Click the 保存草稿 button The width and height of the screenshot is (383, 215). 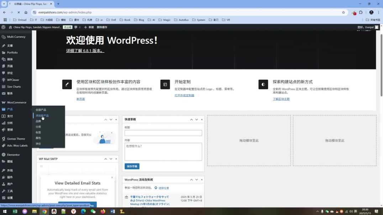132,166
